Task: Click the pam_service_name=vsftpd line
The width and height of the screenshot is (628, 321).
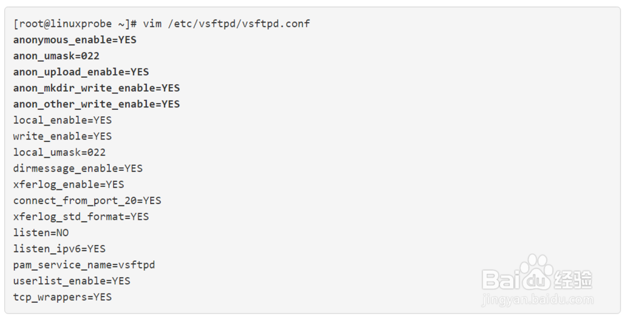Action: click(x=84, y=264)
